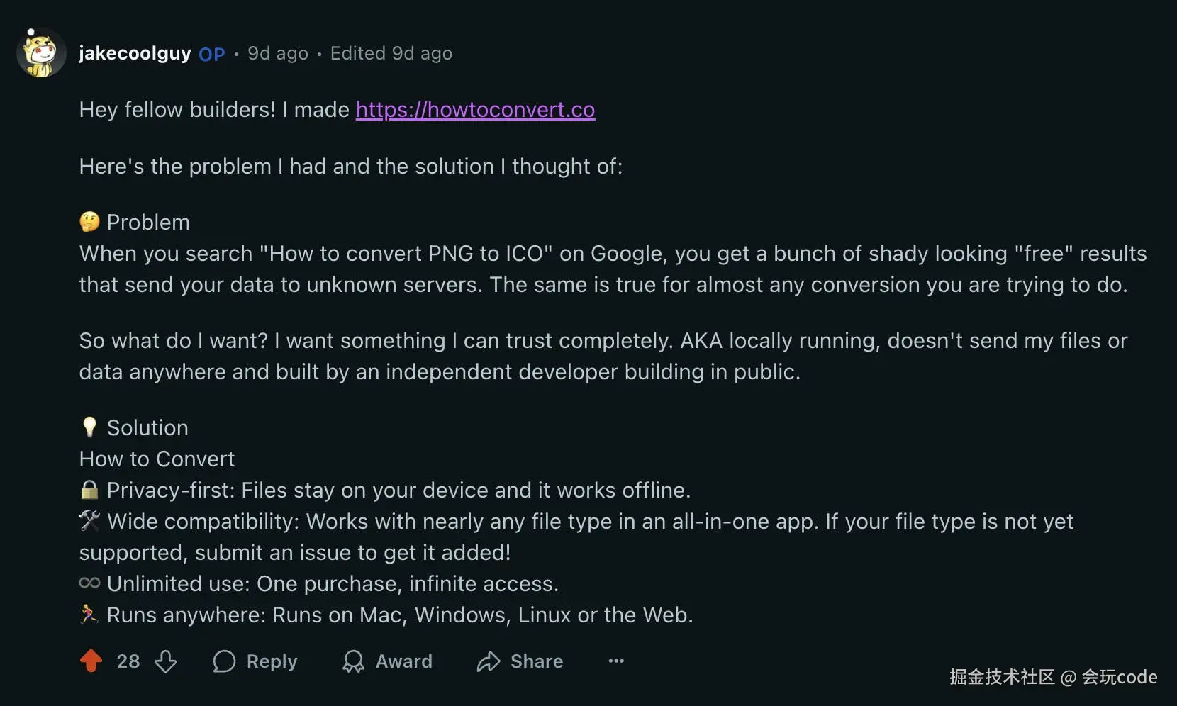Click the Edited 9d ago label
This screenshot has width=1177, height=706.
click(x=391, y=53)
